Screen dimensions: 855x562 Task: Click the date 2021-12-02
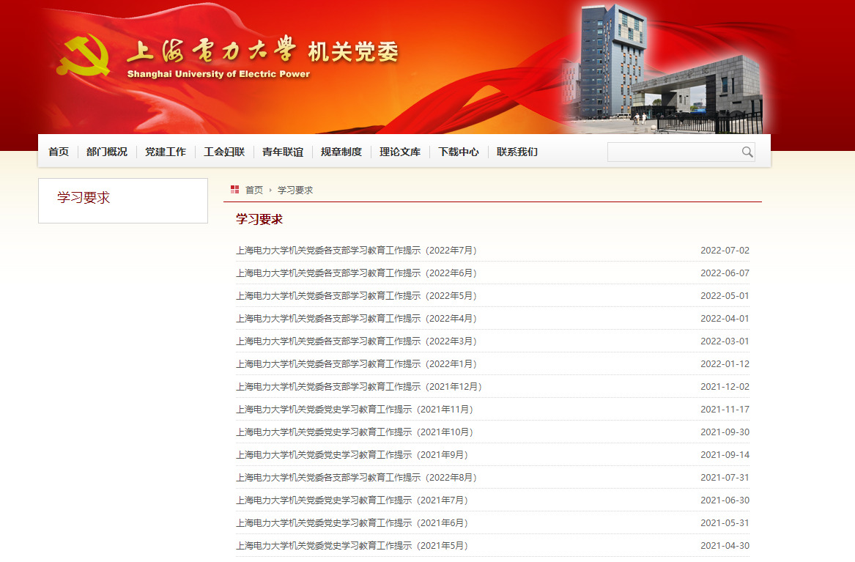tap(725, 386)
